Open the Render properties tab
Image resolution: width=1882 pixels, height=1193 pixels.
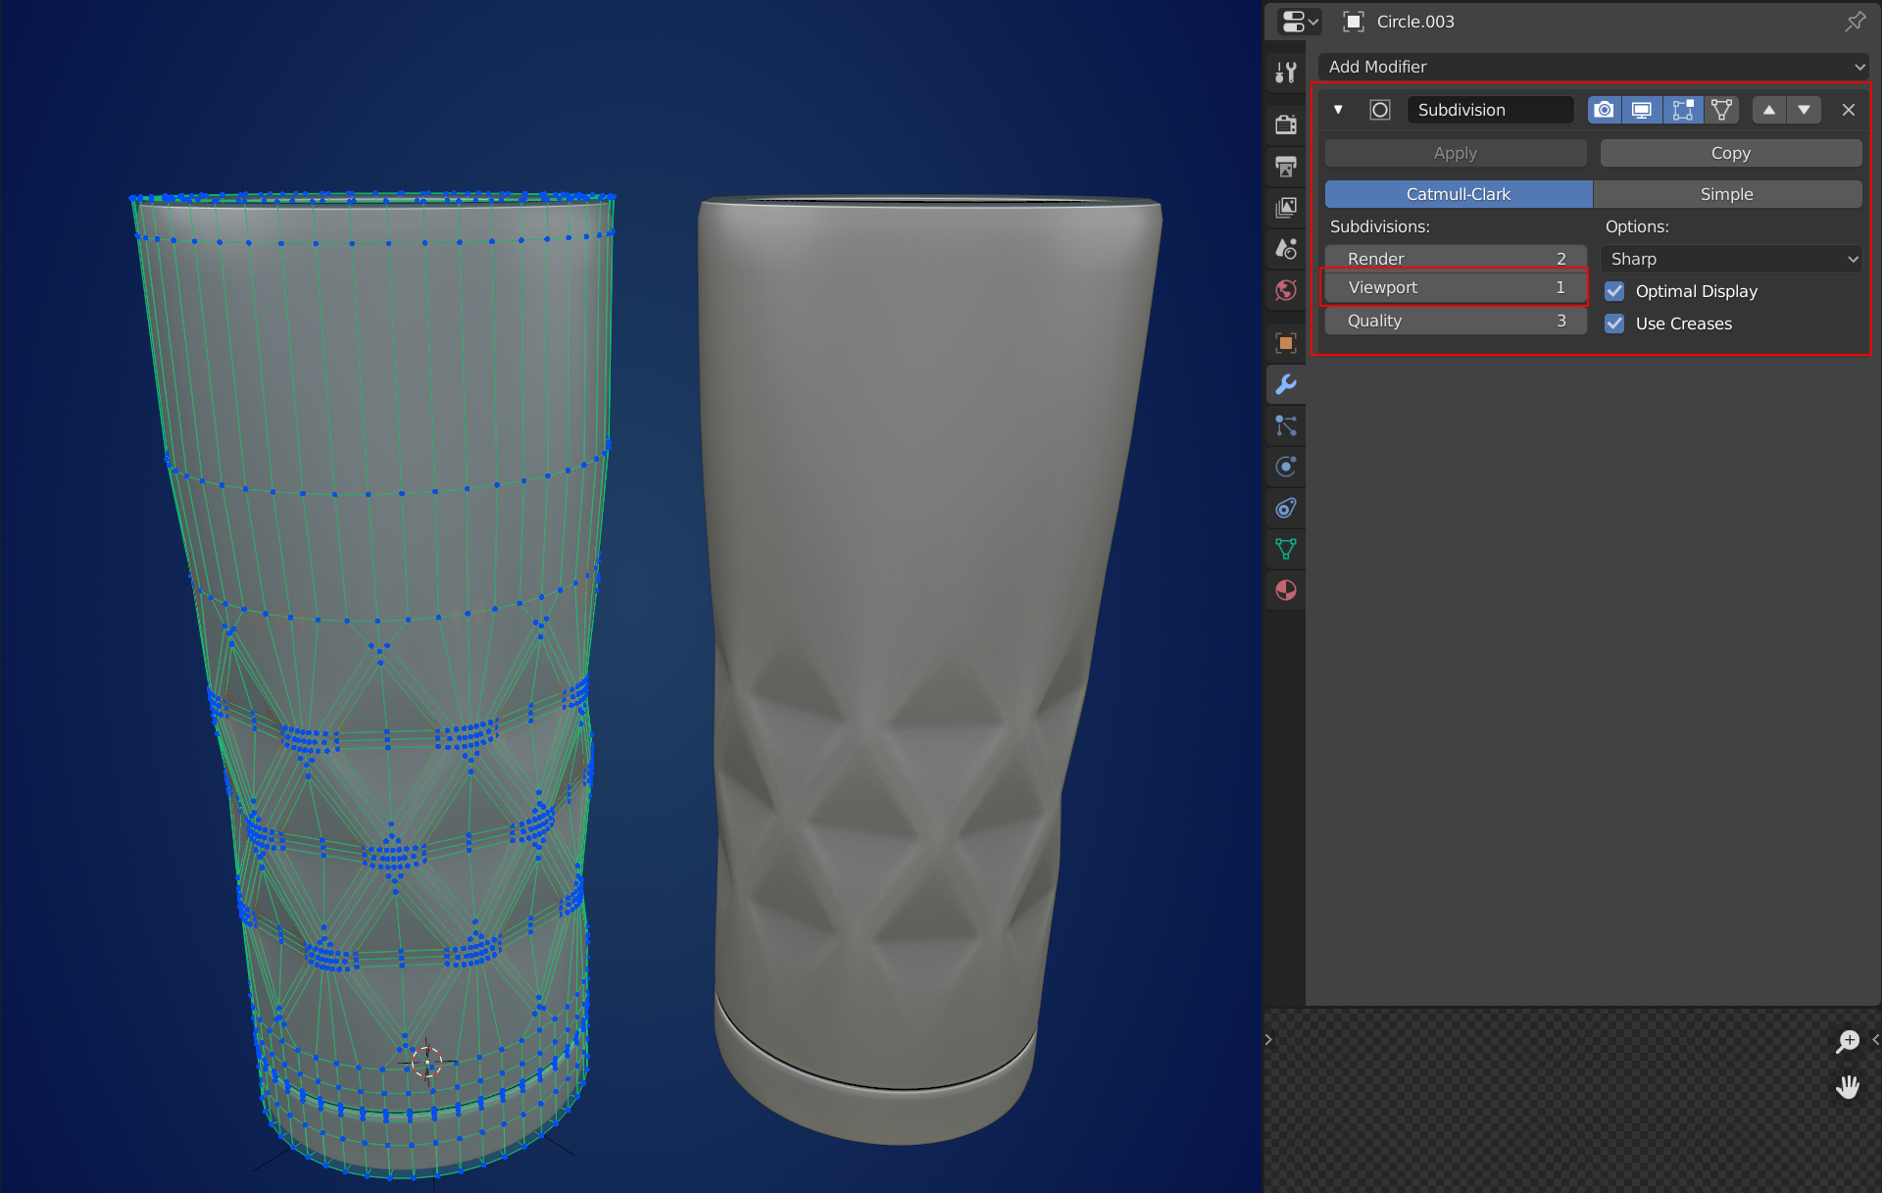coord(1285,124)
